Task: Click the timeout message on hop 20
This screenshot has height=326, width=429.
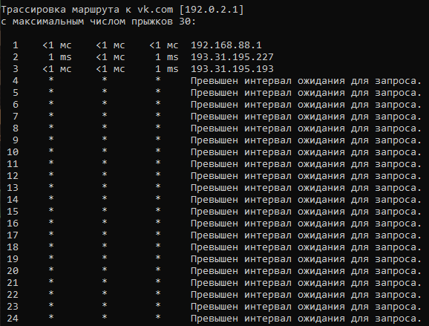Action: (x=306, y=271)
